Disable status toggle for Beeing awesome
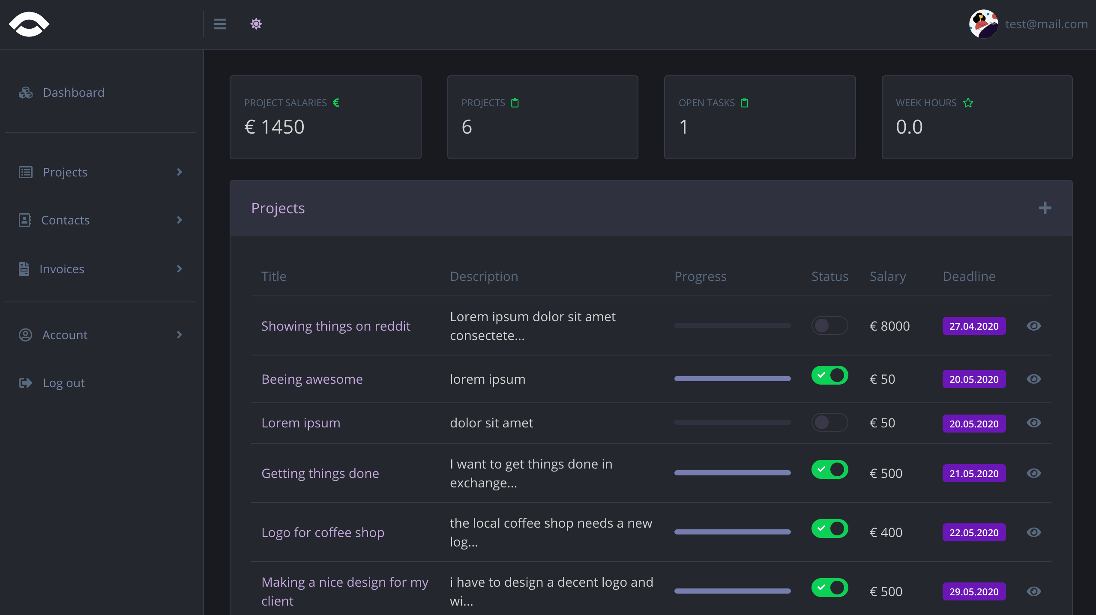The width and height of the screenshot is (1096, 615). coord(829,376)
